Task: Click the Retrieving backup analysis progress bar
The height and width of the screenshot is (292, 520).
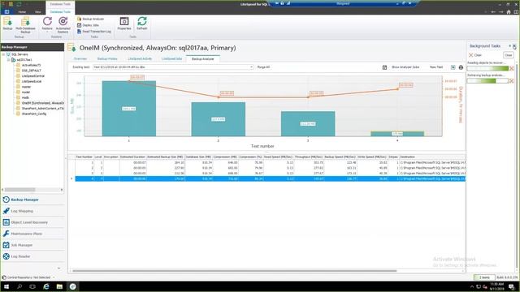Action: tap(487, 81)
